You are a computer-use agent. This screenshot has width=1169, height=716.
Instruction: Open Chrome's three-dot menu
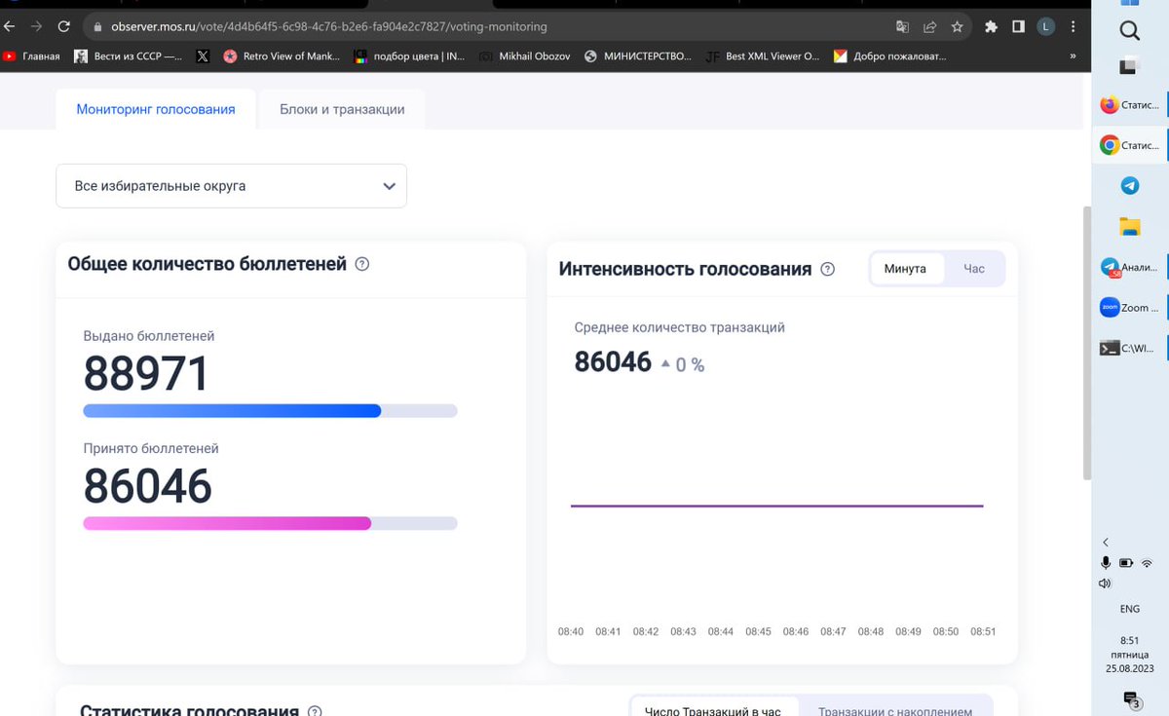point(1073,27)
